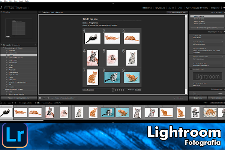
Task: Open the Informações de contato dropdown arrow
Action: click(222, 57)
